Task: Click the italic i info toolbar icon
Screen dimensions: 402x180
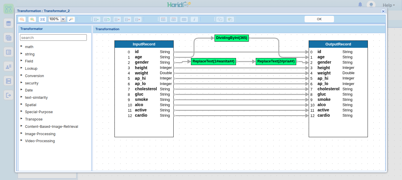Action: click(x=194, y=19)
